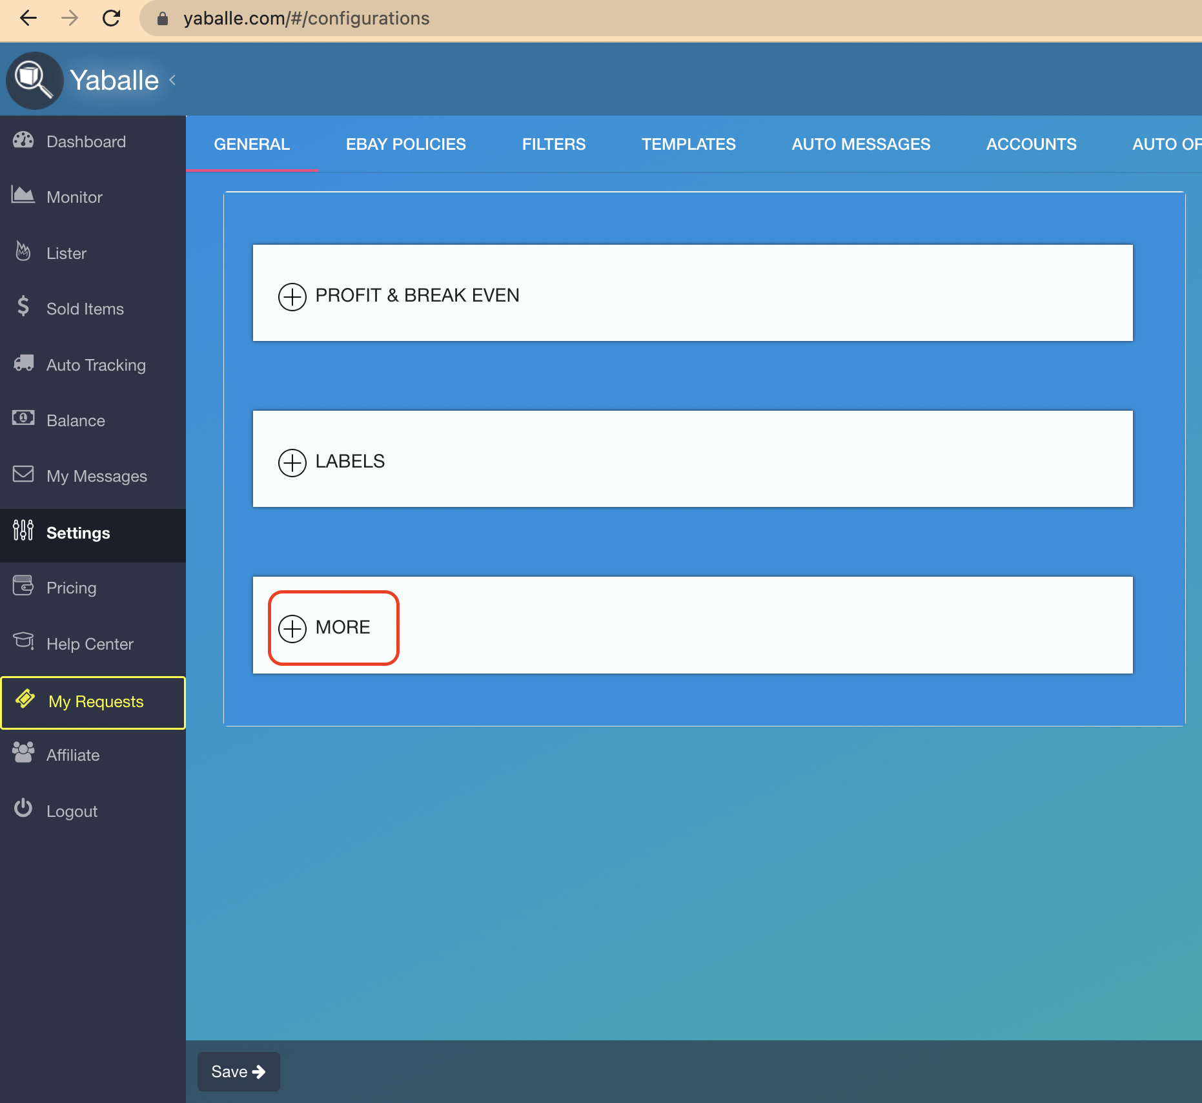
Task: Click the My Messages envelope icon
Action: click(23, 474)
